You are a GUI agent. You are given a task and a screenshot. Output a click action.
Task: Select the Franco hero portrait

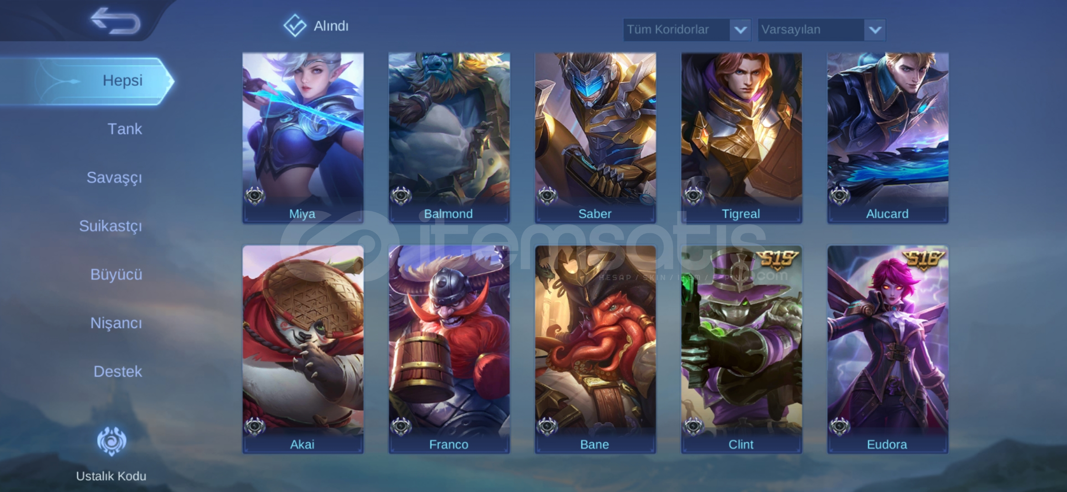pyautogui.click(x=449, y=349)
